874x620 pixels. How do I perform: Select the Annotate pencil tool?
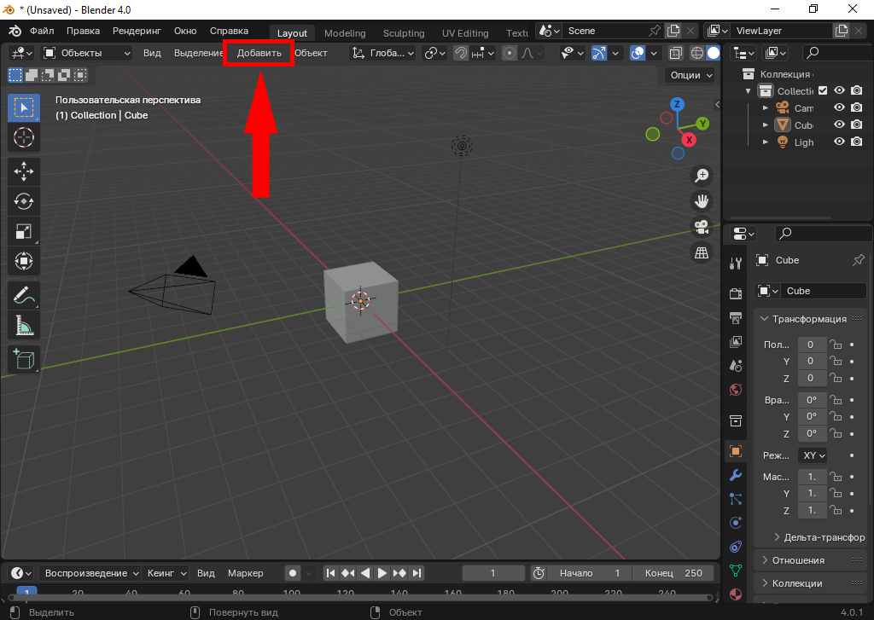pos(24,296)
